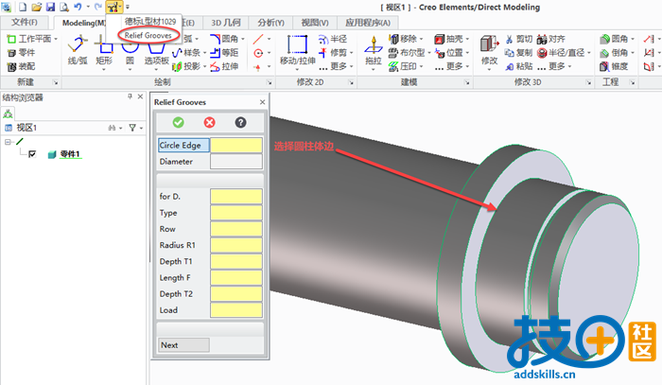662x385 pixels.
Task: Click the 半径 radius tool in 修改 2D
Action: (x=333, y=40)
